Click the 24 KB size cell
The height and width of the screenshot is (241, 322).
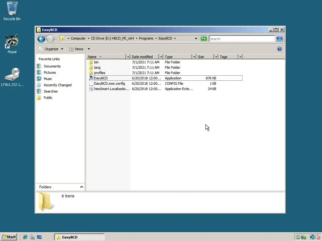click(x=212, y=89)
